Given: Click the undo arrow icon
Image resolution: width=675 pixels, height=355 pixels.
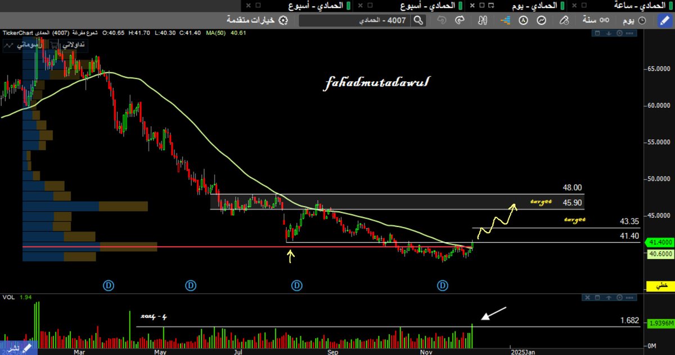Looking at the screenshot, I should coord(442,20).
